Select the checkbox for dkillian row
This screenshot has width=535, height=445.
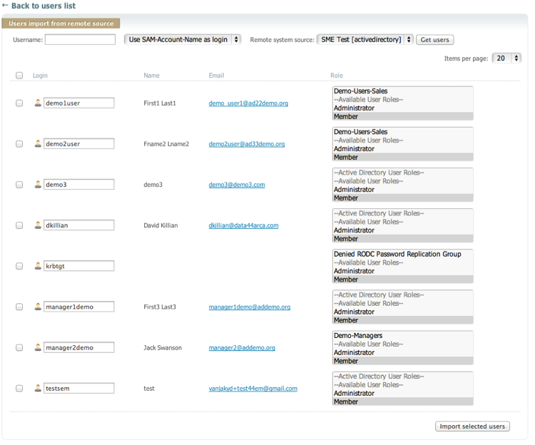pyautogui.click(x=19, y=225)
